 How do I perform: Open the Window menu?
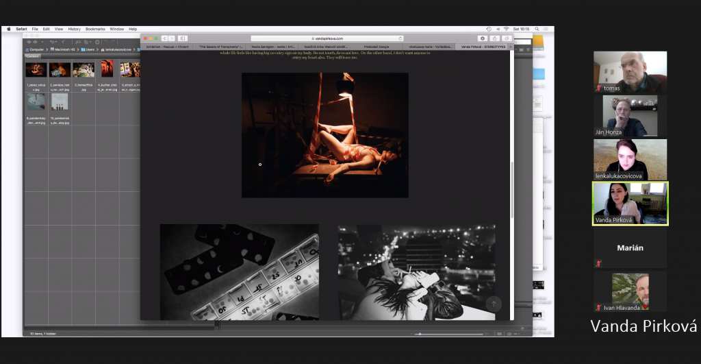tap(116, 29)
